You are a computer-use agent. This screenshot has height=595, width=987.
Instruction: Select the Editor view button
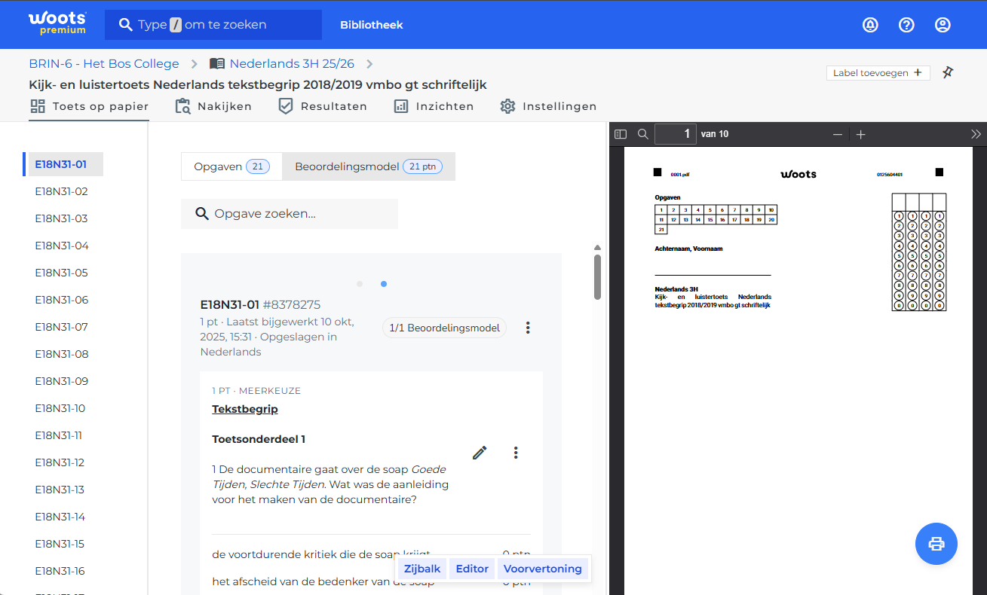(472, 569)
